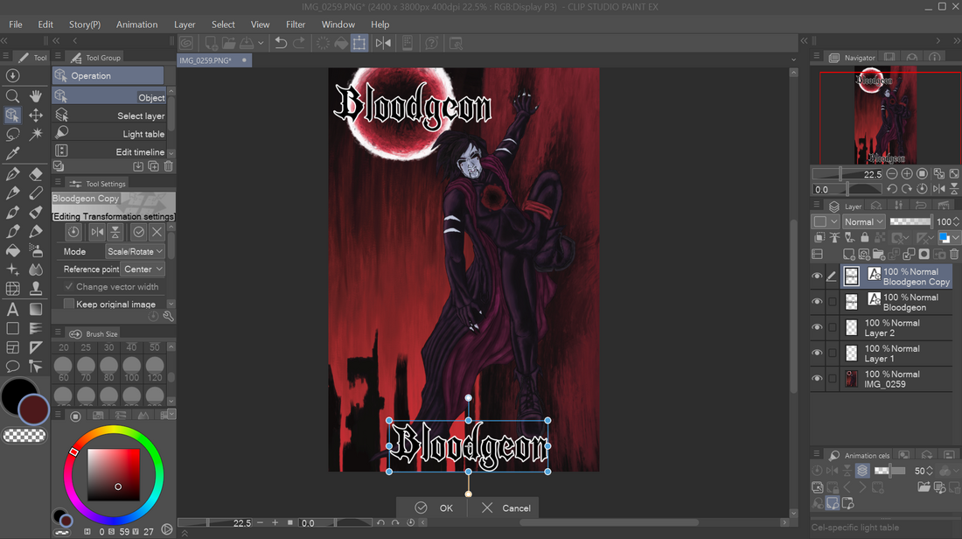Click the sub color swatch
Viewport: 962px width, 539px height.
coord(34,410)
